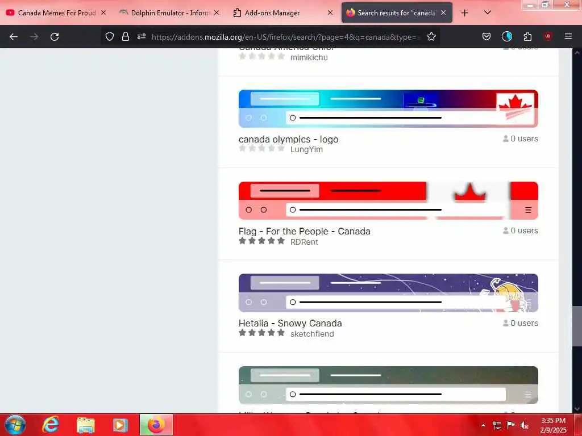
Task: Open Flag - For the People - Canada preview image
Action: pos(388,200)
